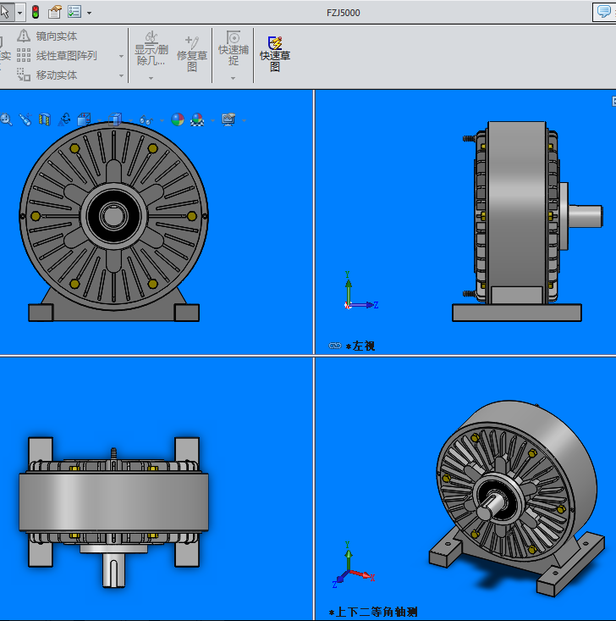Click the Apply Scene icon
The width and height of the screenshot is (616, 621).
tap(197, 119)
